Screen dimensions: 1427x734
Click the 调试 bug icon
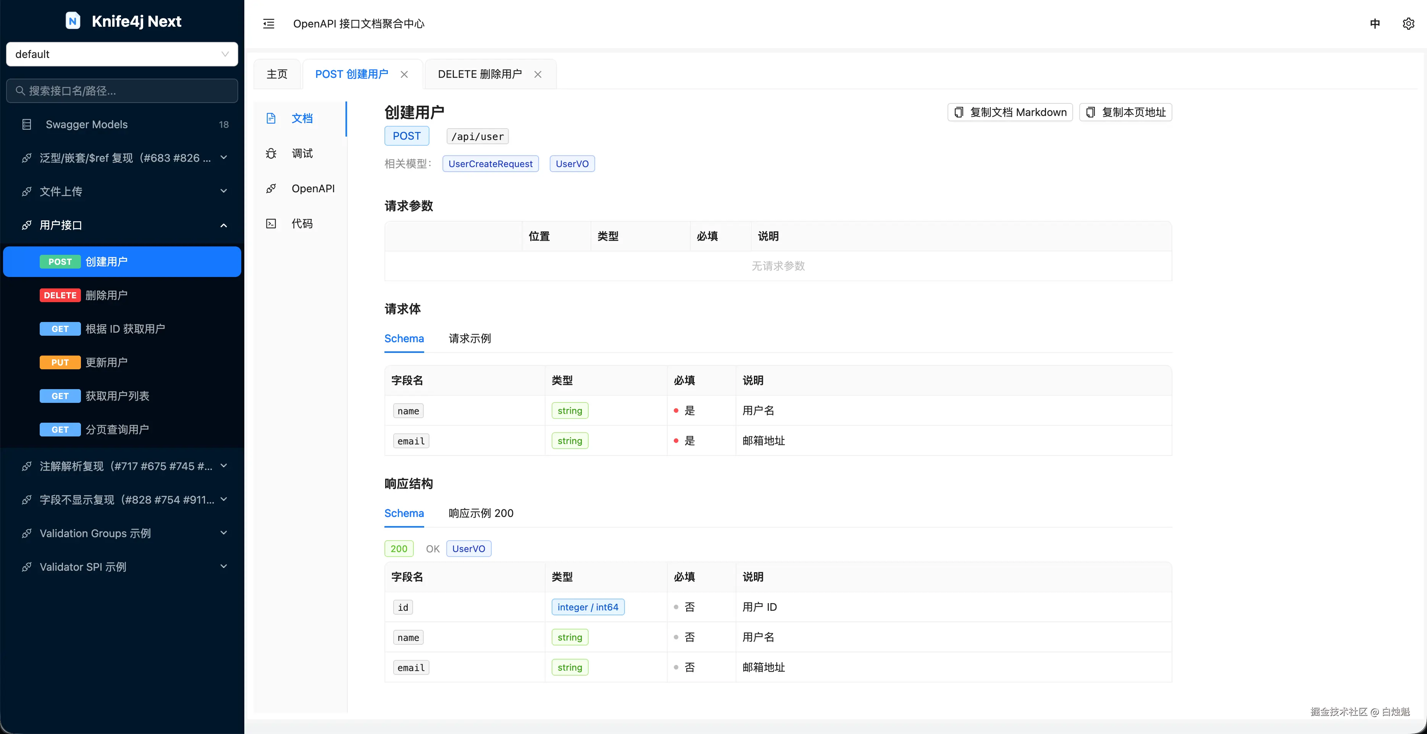pyautogui.click(x=271, y=153)
